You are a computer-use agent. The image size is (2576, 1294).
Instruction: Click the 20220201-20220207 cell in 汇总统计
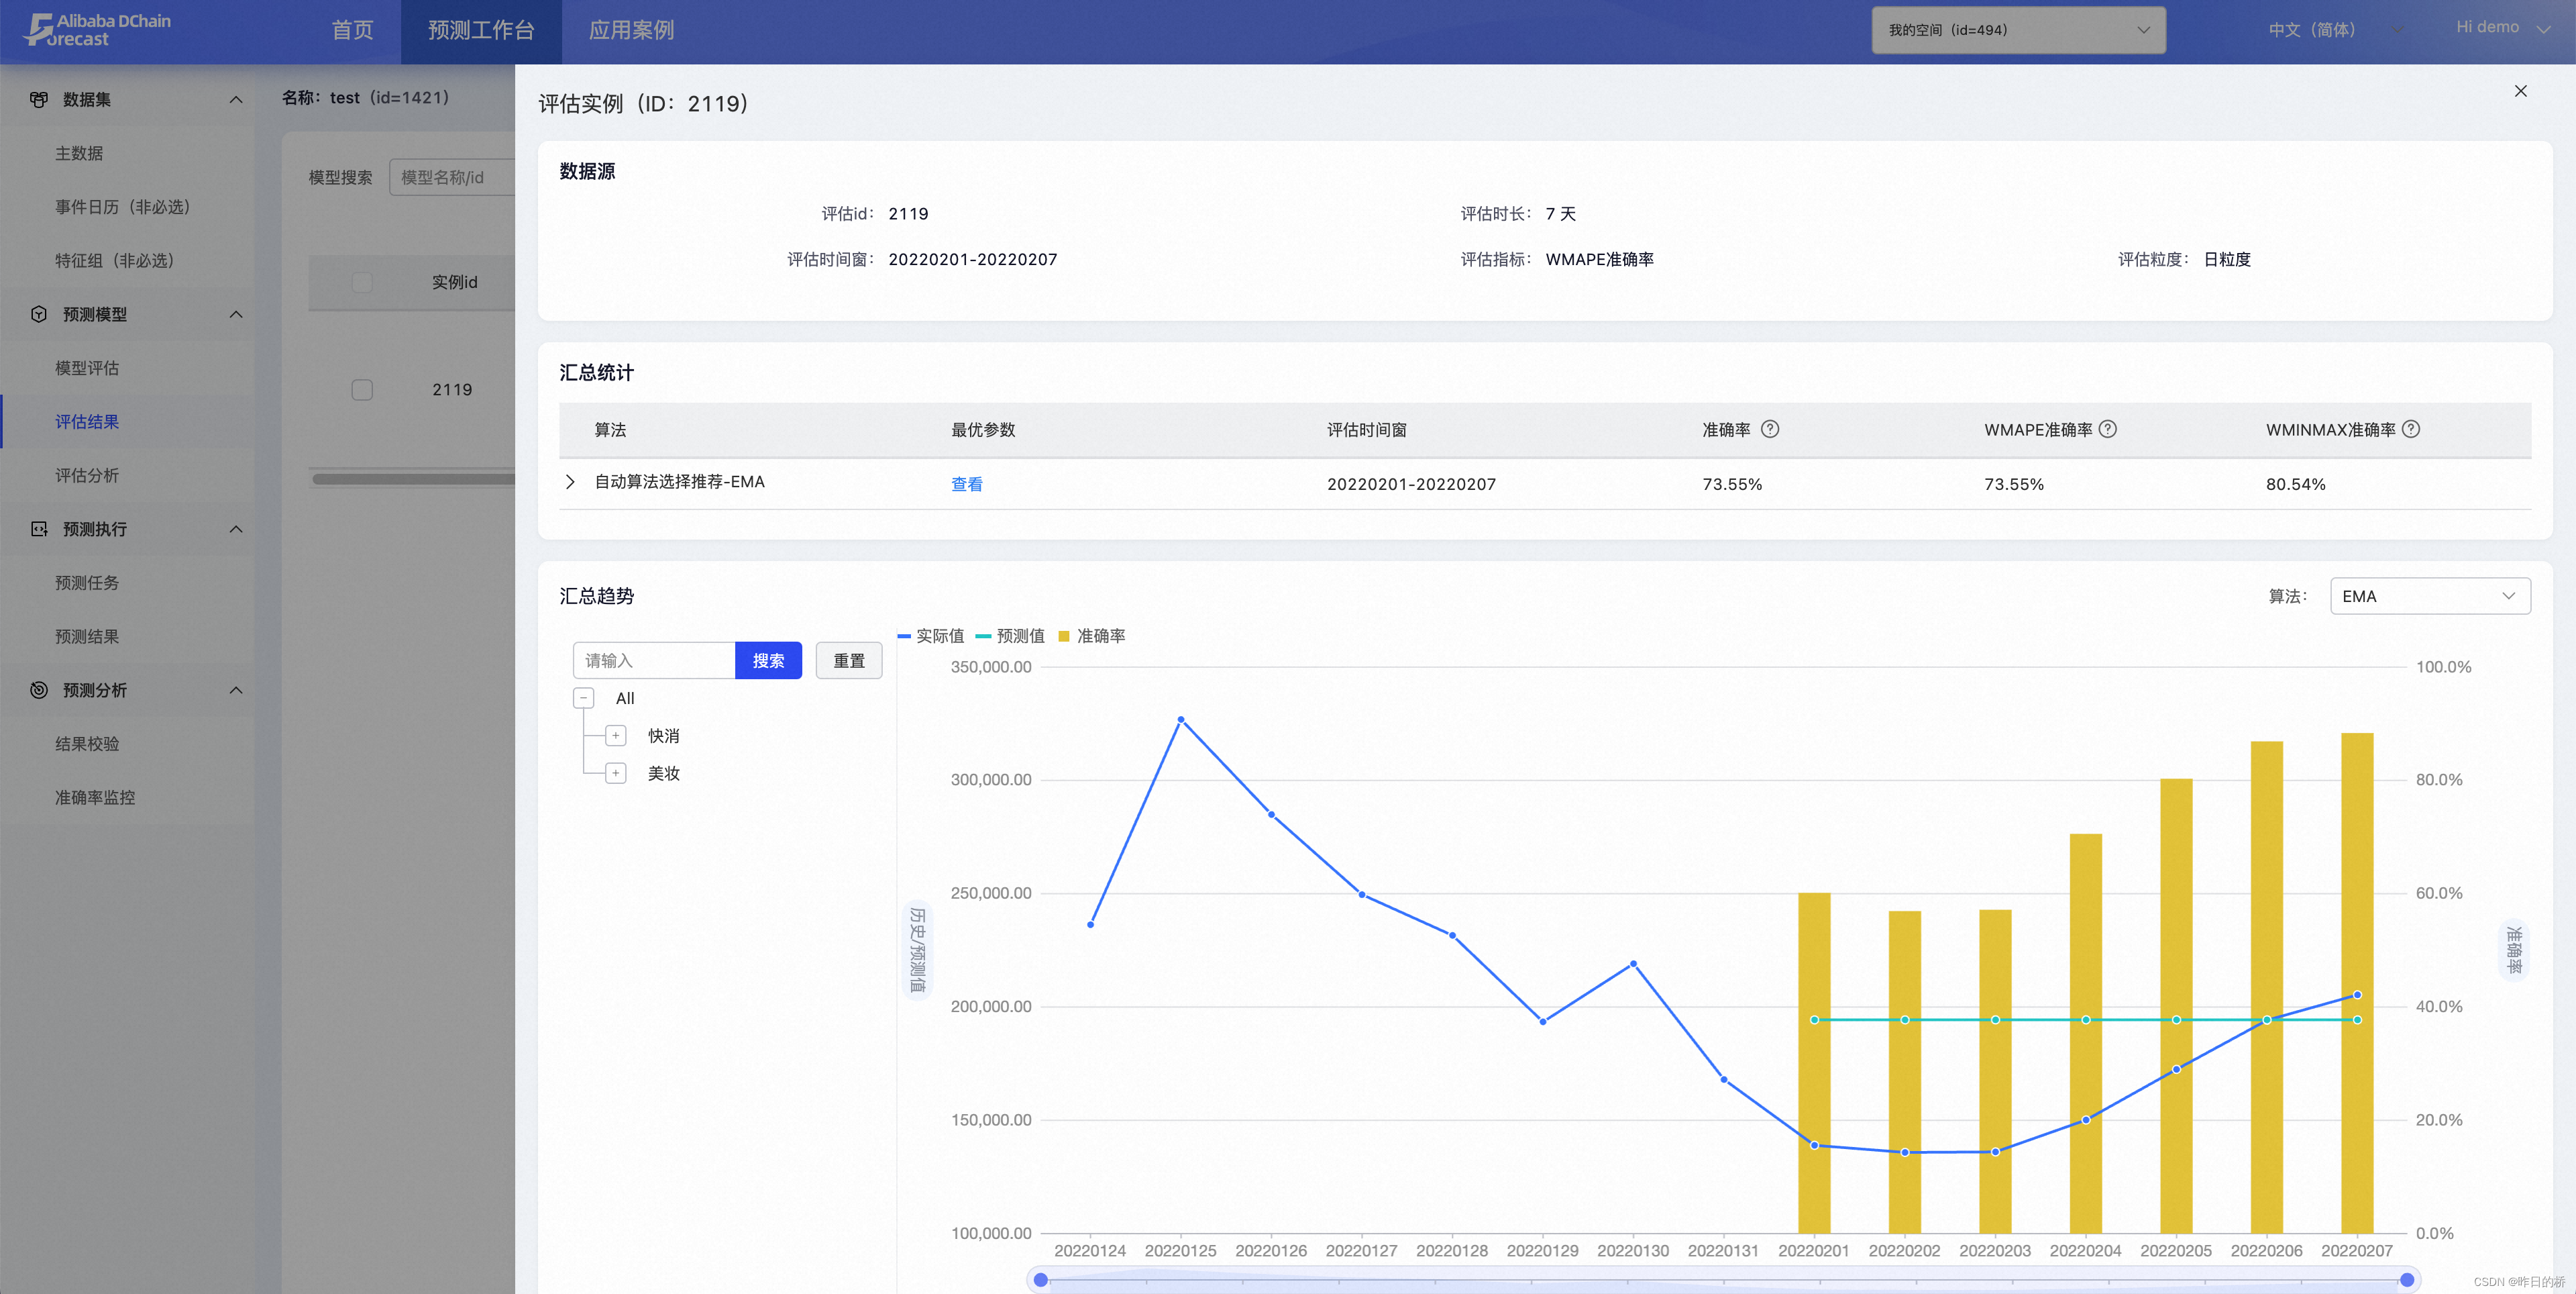click(1411, 485)
